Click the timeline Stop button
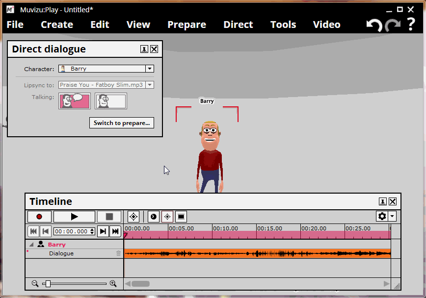The width and height of the screenshot is (426, 298). click(x=109, y=217)
